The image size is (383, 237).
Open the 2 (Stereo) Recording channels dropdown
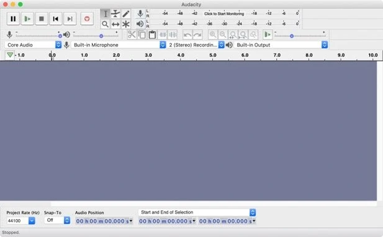pyautogui.click(x=196, y=45)
